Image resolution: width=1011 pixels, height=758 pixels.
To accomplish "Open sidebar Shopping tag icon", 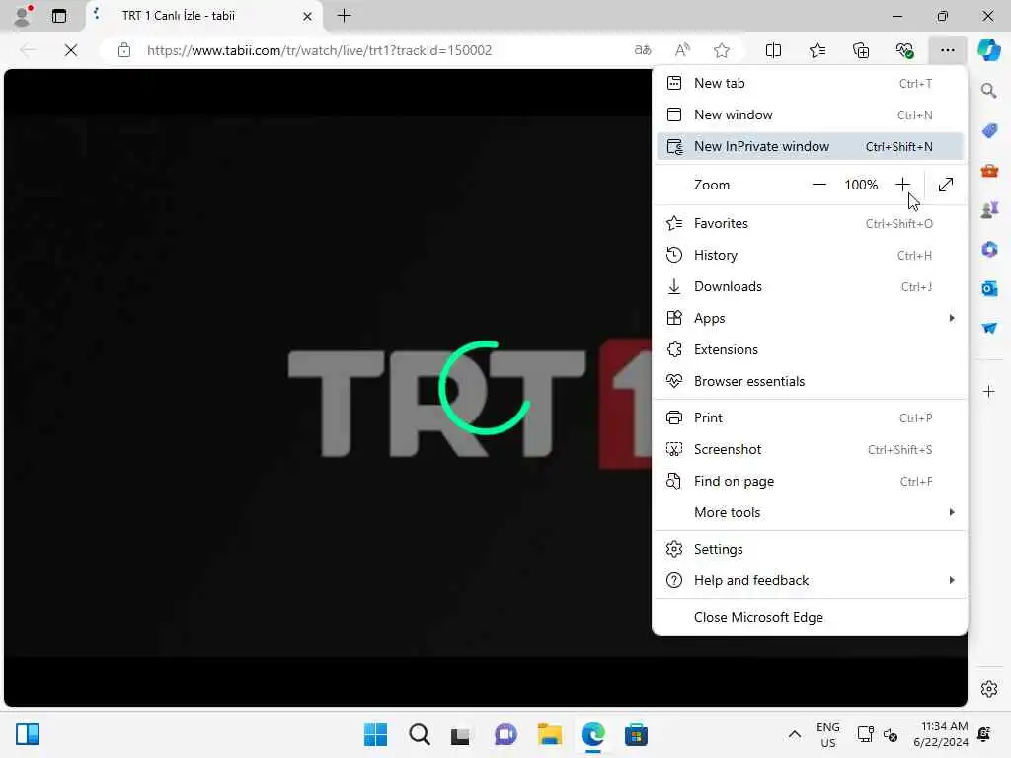I will pyautogui.click(x=989, y=131).
